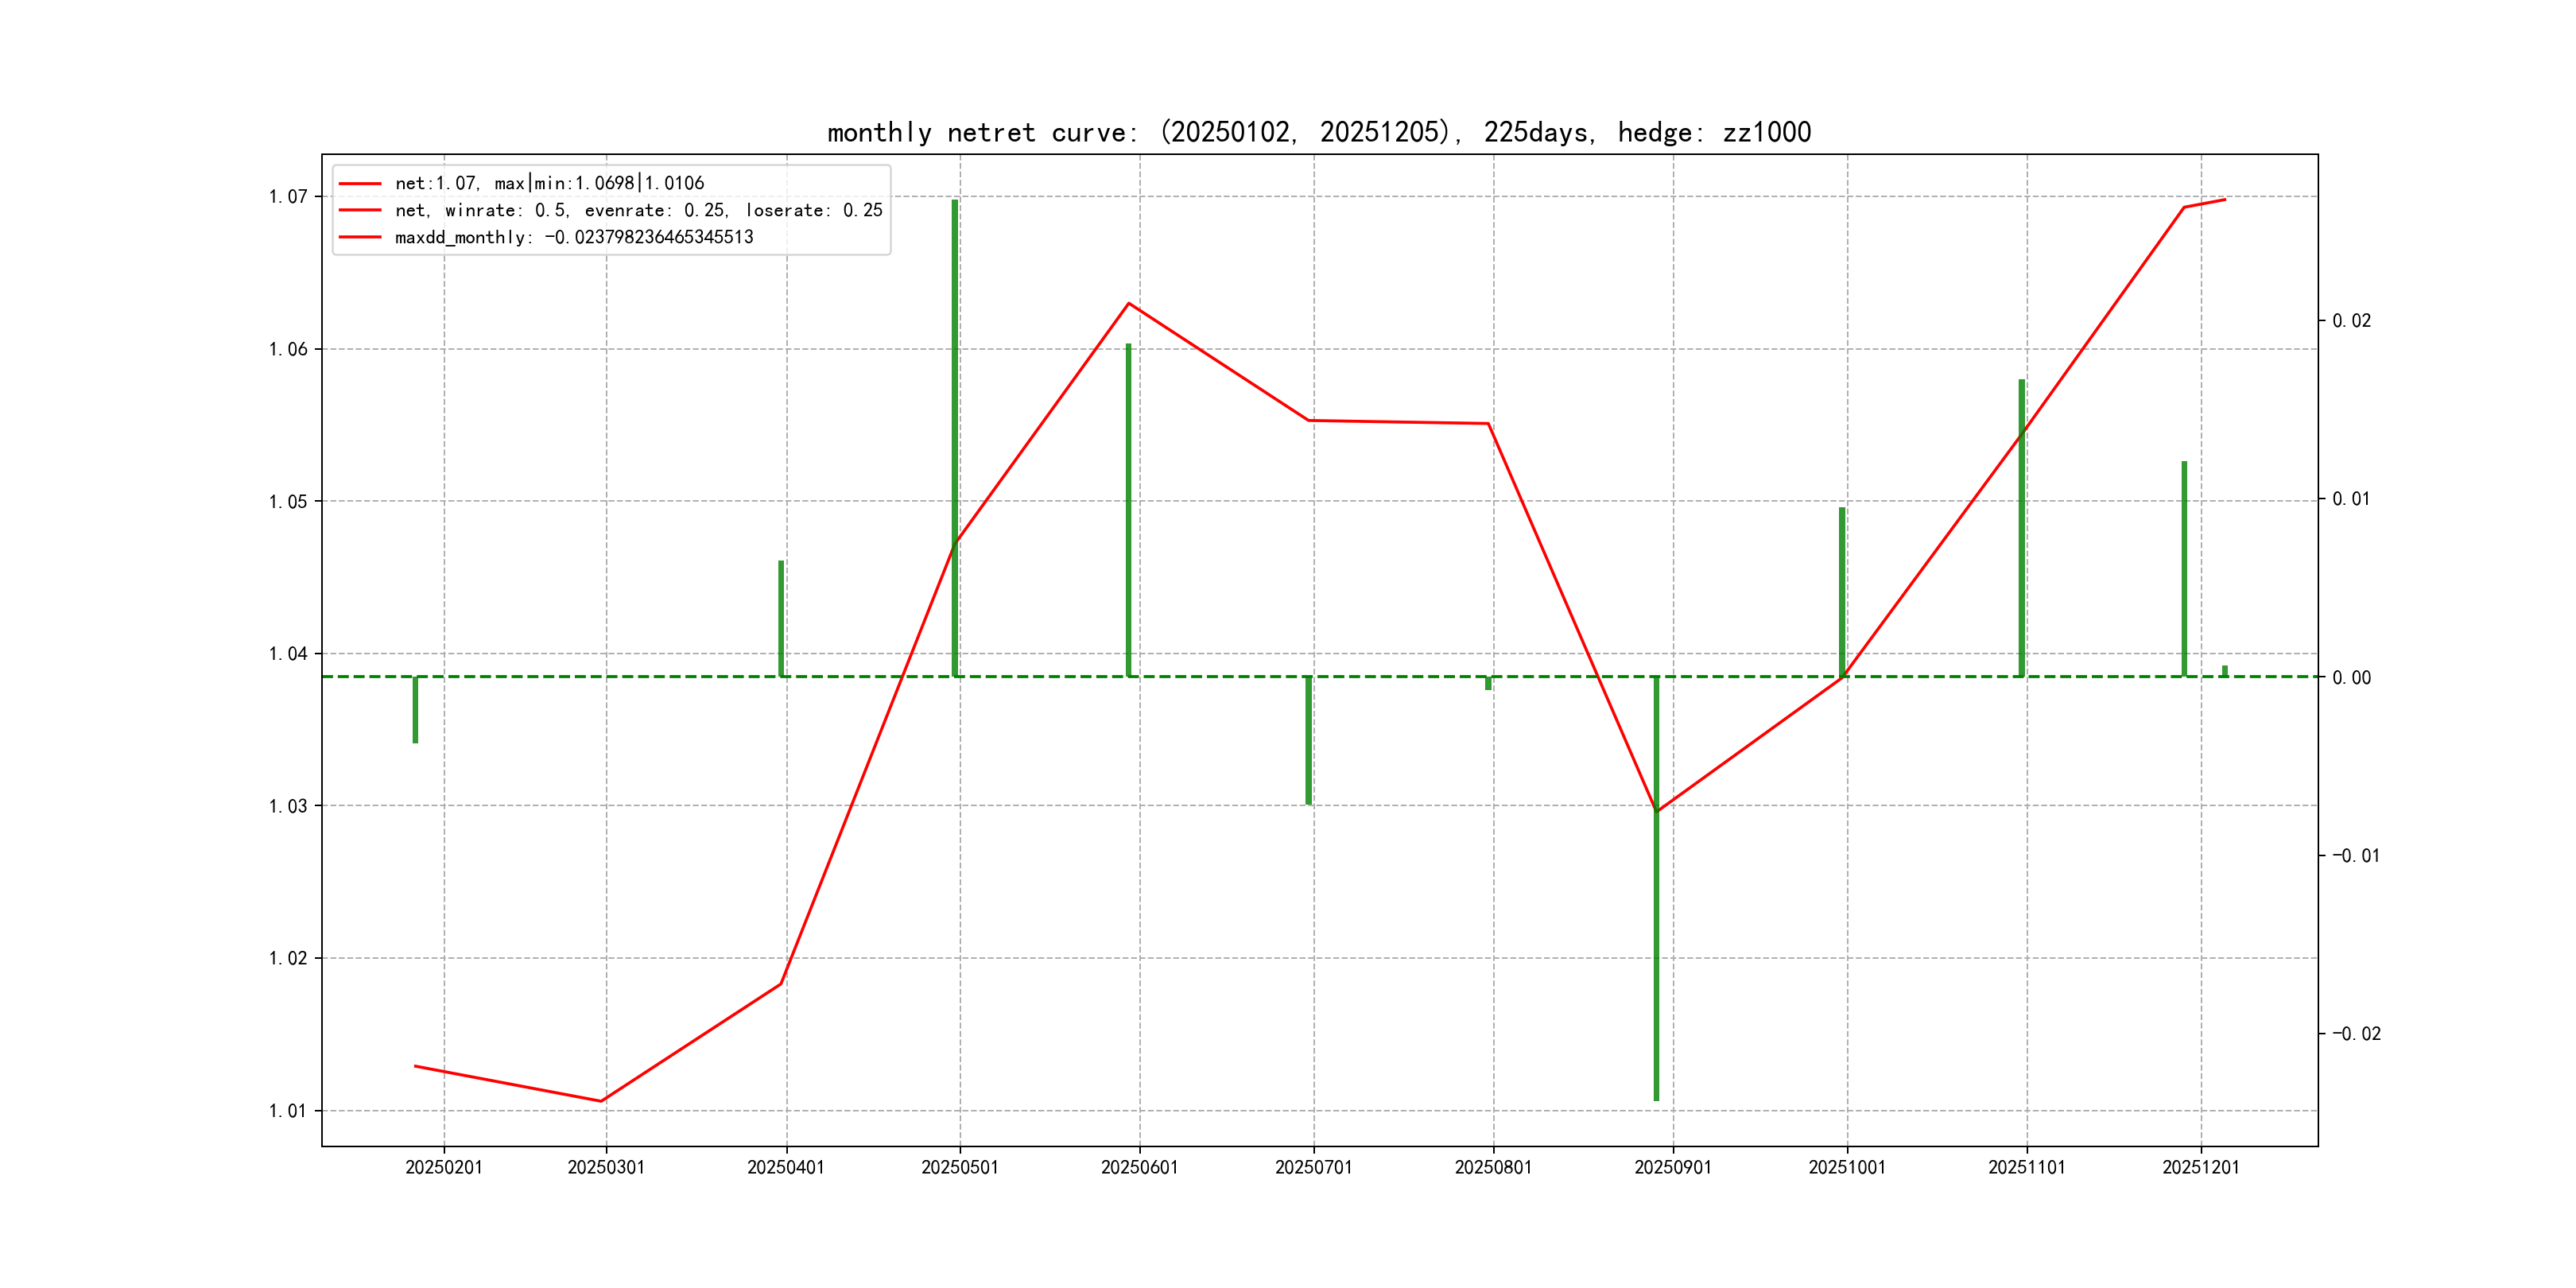Click the 0.00 right axis tick label
The height and width of the screenshot is (1288, 2576).
(x=2351, y=678)
